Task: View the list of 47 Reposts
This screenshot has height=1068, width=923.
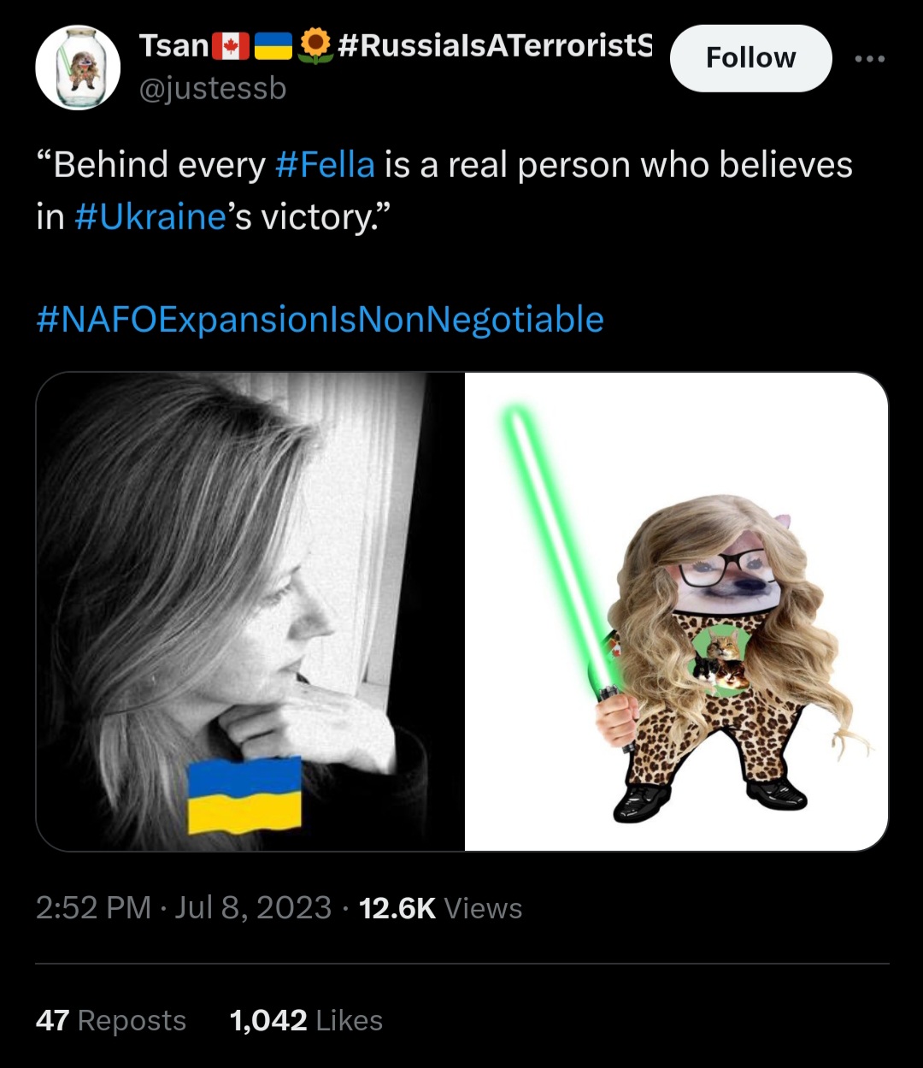Action: coord(111,1020)
